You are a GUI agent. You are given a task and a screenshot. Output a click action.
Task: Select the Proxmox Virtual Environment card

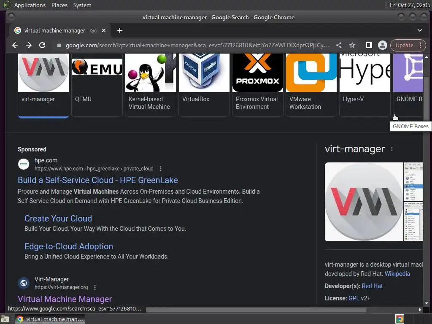pyautogui.click(x=258, y=85)
